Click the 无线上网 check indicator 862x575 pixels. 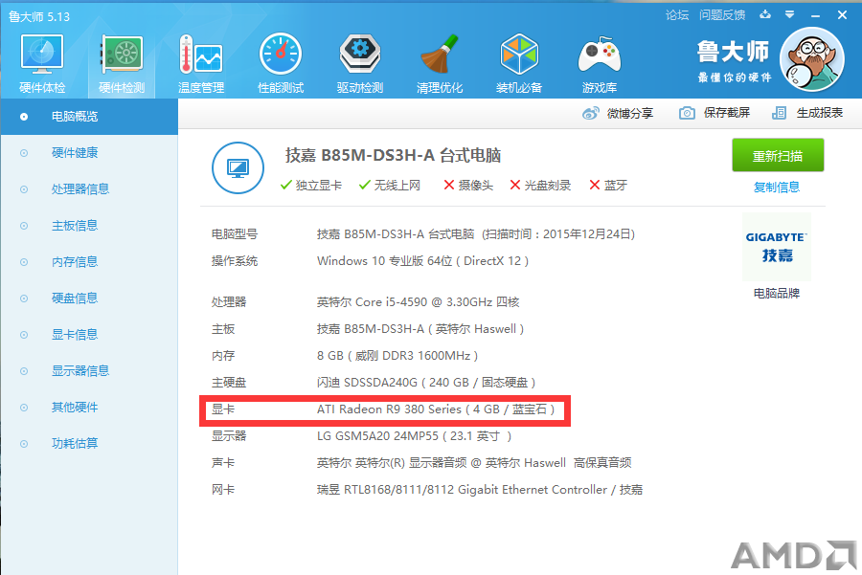[389, 185]
